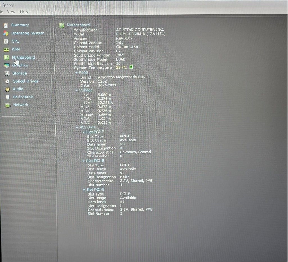Image resolution: width=288 pixels, height=262 pixels.
Task: Click the Motherboard header icon in the main panel
Action: pyautogui.click(x=62, y=25)
